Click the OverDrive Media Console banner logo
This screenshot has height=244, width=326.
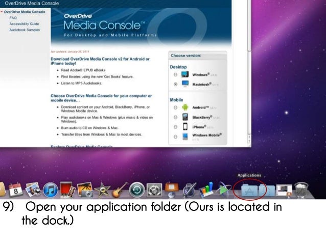(104, 22)
